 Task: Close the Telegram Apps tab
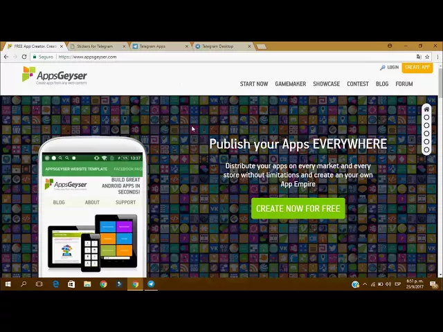click(187, 46)
